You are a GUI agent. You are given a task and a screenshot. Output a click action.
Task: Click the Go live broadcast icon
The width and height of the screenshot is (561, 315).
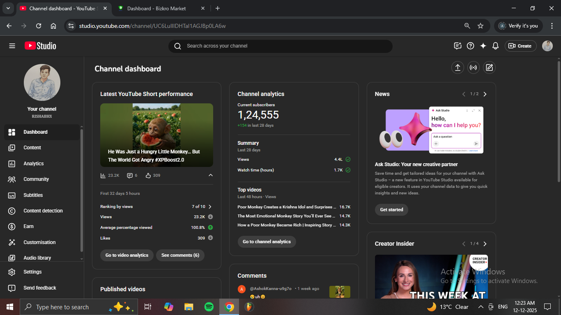[474, 68]
